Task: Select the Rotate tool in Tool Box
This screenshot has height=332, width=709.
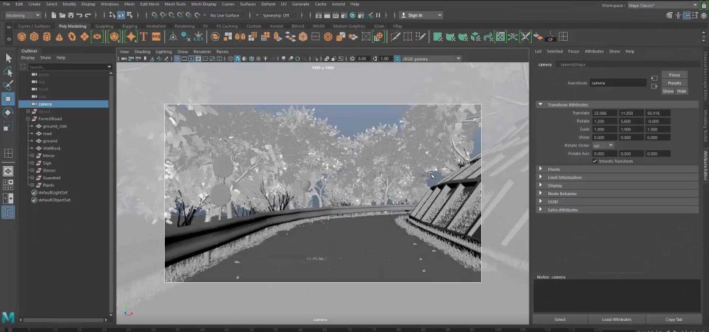Action: click(8, 113)
